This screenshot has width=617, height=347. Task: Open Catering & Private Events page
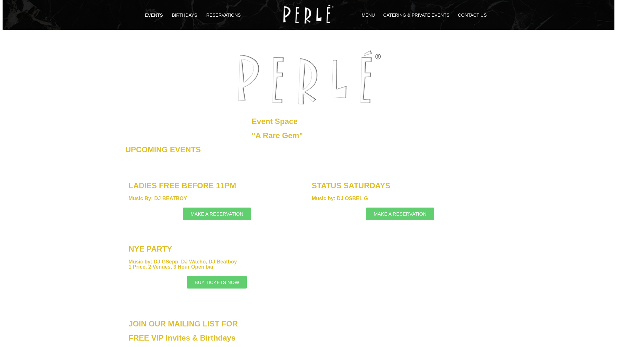(416, 15)
